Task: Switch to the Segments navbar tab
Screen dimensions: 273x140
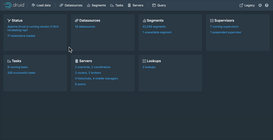Action: point(96,5)
